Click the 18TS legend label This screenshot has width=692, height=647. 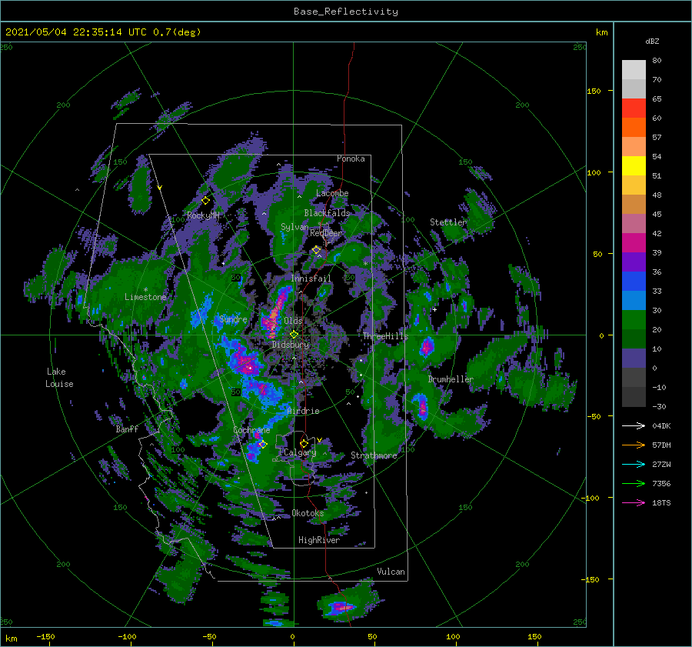[661, 502]
